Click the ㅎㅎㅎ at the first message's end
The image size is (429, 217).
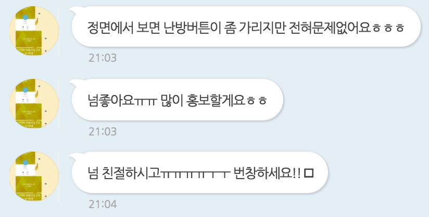point(388,28)
